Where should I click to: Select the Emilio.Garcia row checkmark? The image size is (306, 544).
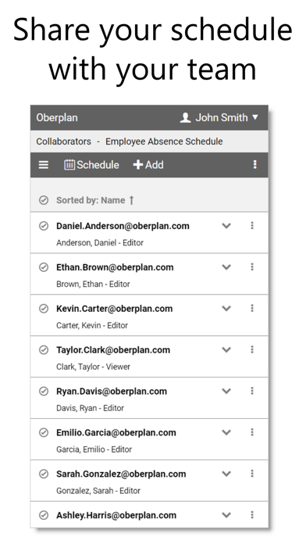pos(44,432)
